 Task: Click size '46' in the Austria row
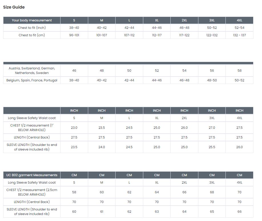(74, 71)
